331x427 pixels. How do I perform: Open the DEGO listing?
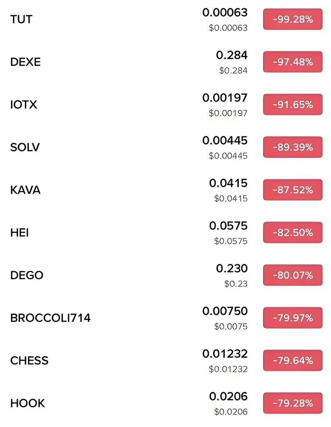(165, 275)
